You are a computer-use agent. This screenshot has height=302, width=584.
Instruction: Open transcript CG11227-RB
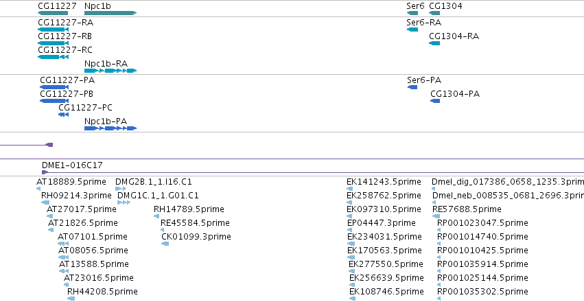(x=65, y=36)
